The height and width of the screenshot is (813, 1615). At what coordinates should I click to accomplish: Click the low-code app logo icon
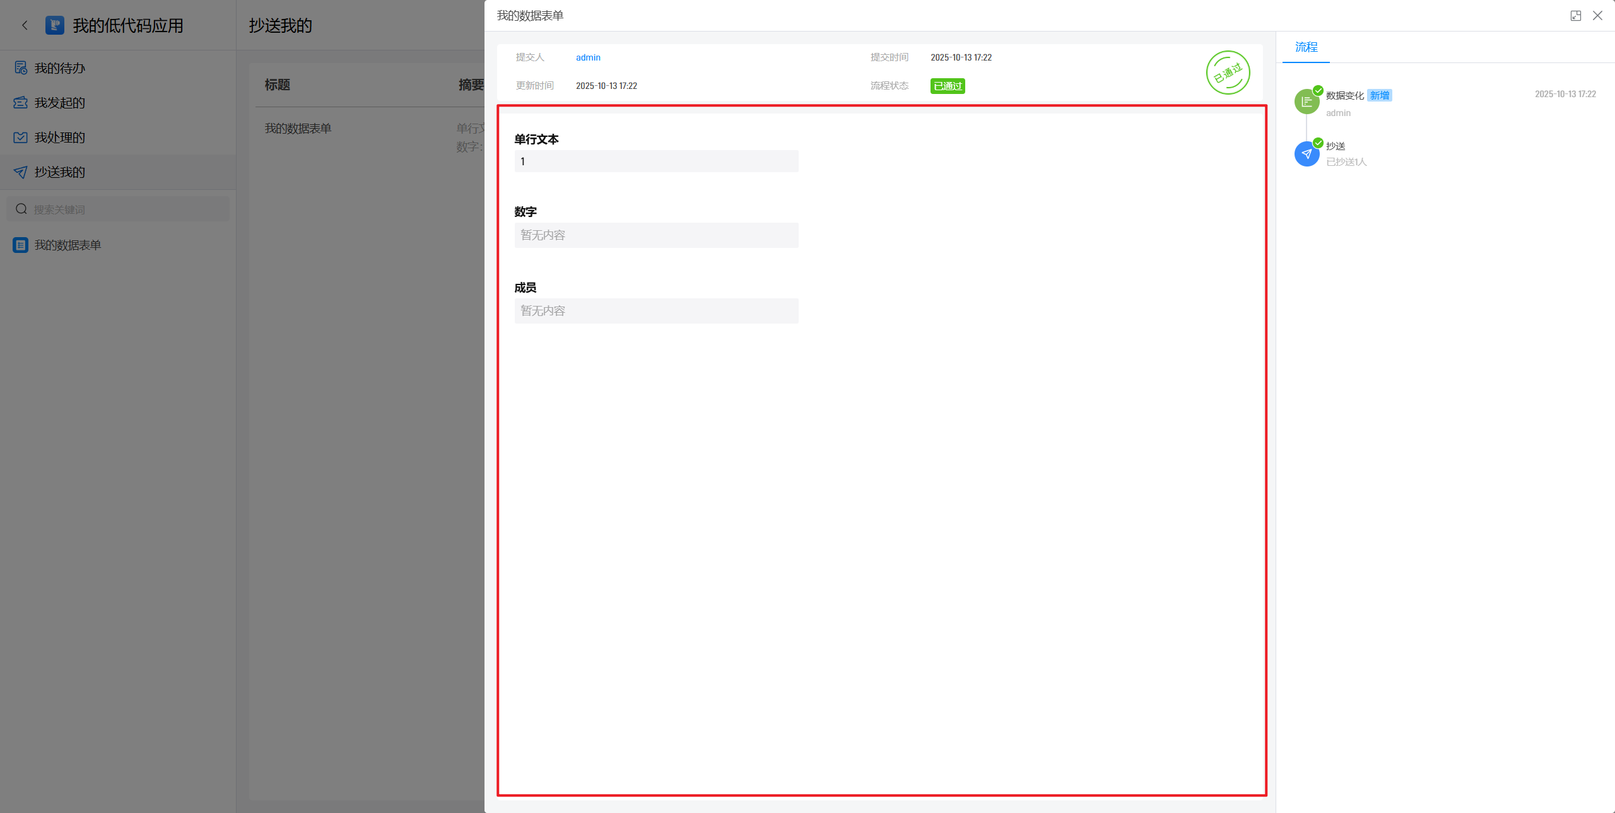pos(55,25)
